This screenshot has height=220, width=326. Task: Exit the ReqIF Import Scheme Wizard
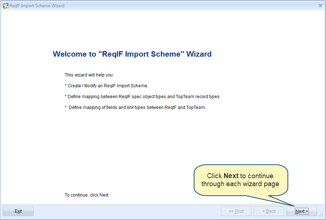[x=18, y=211]
